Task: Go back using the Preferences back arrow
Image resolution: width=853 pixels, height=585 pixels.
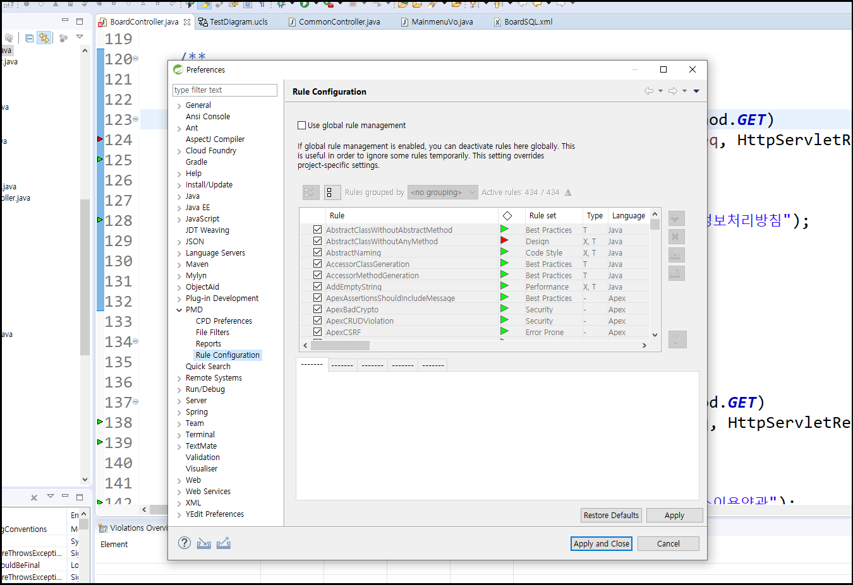Action: pyautogui.click(x=649, y=91)
